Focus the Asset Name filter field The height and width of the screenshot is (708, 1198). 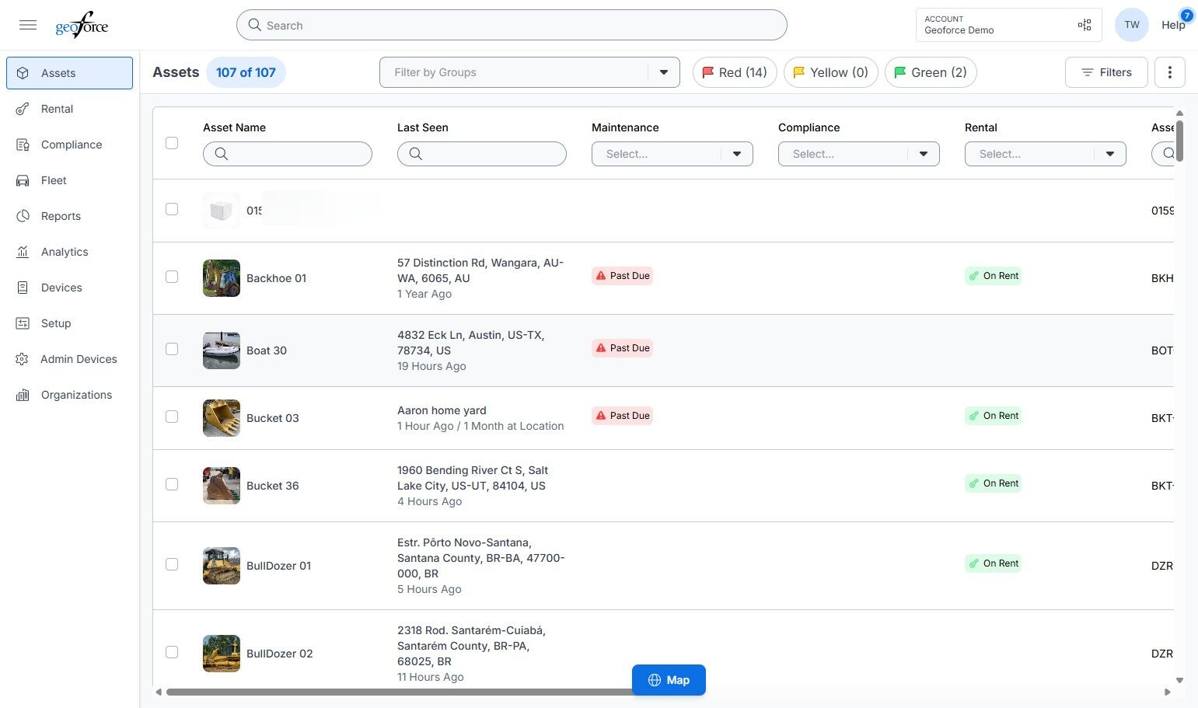coord(288,154)
